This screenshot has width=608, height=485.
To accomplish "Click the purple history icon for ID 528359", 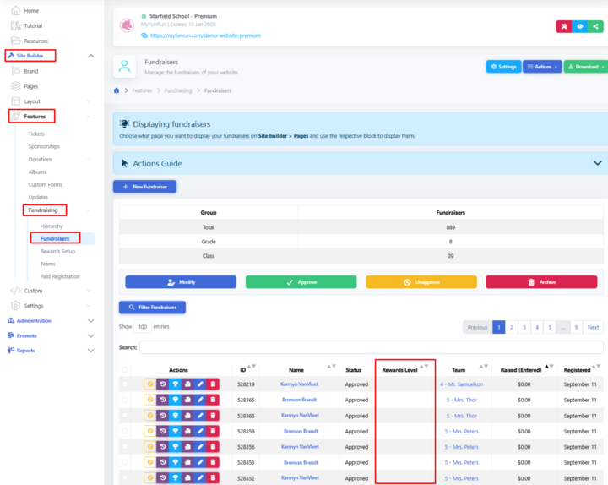I will tap(162, 431).
